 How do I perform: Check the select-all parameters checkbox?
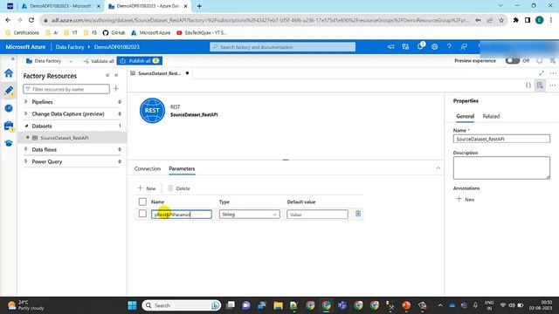pyautogui.click(x=142, y=201)
